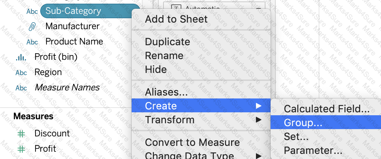Click the Abc icon beside Sub-Category
This screenshot has height=159, width=381.
32,11
